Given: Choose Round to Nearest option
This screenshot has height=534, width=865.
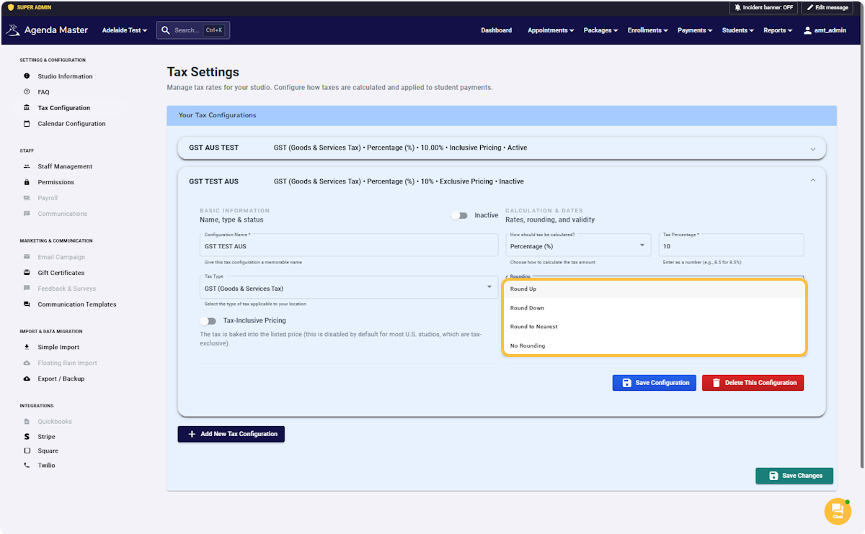Looking at the screenshot, I should point(655,327).
